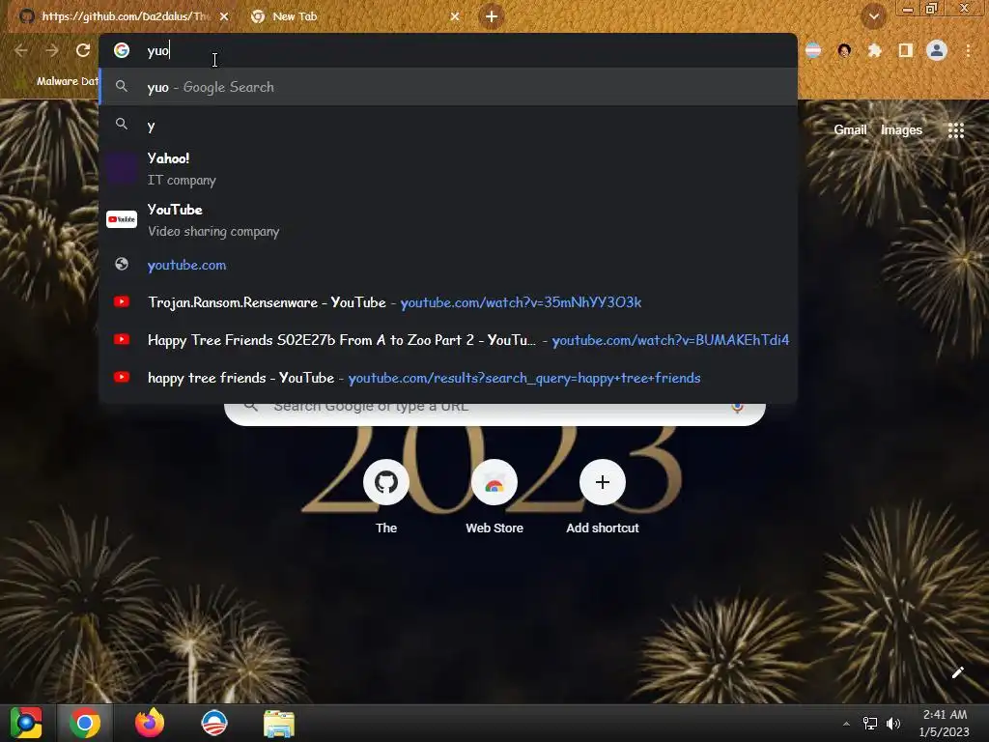
Task: Open the youtube.com suggestion
Action: (x=448, y=265)
